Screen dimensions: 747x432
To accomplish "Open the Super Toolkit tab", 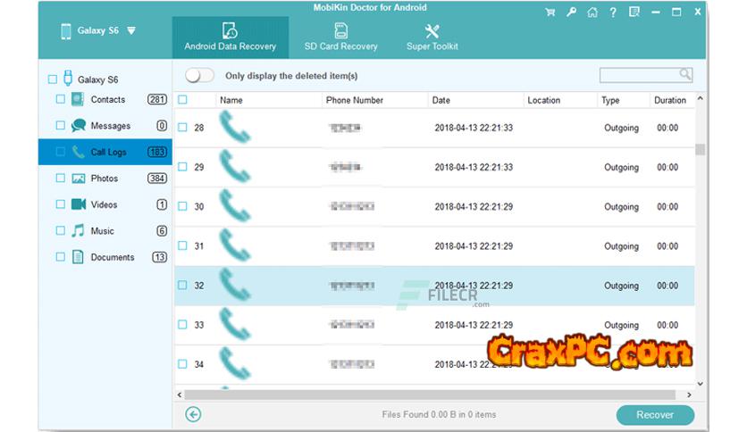I will click(x=432, y=37).
